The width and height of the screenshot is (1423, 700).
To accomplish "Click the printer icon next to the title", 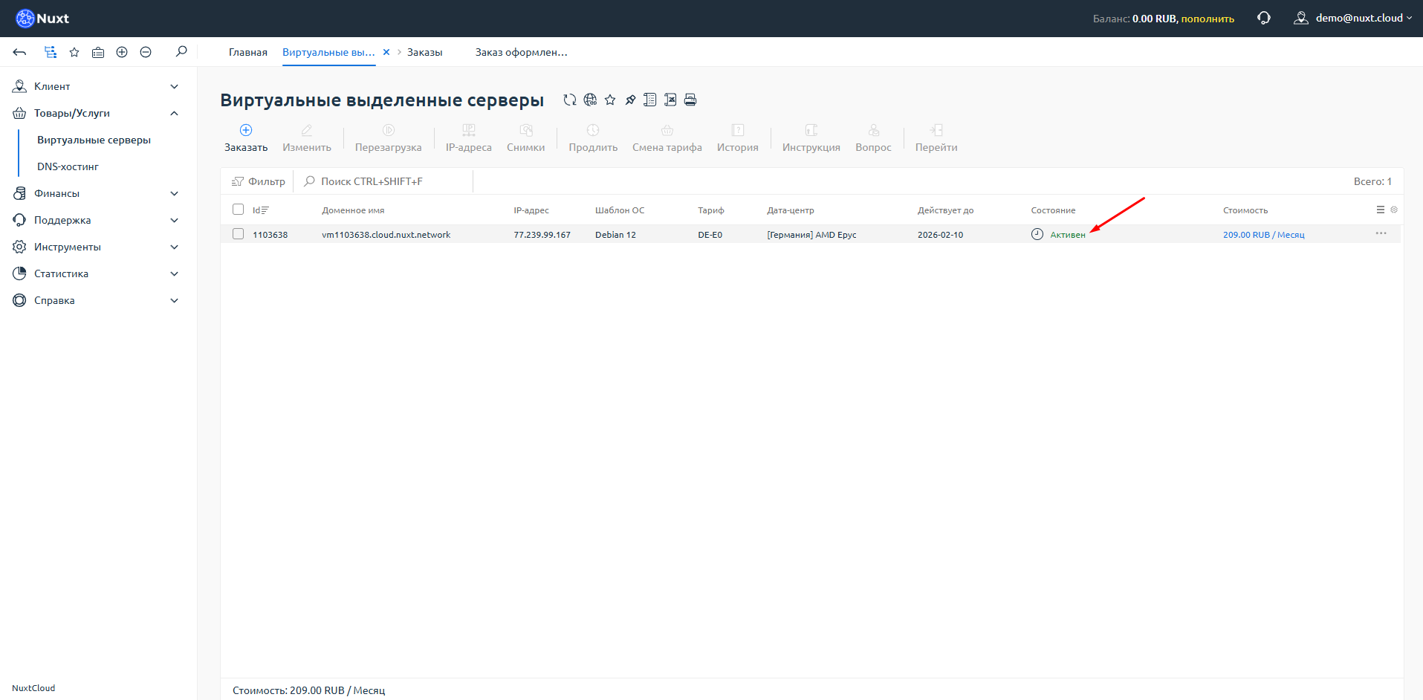I will coord(690,100).
